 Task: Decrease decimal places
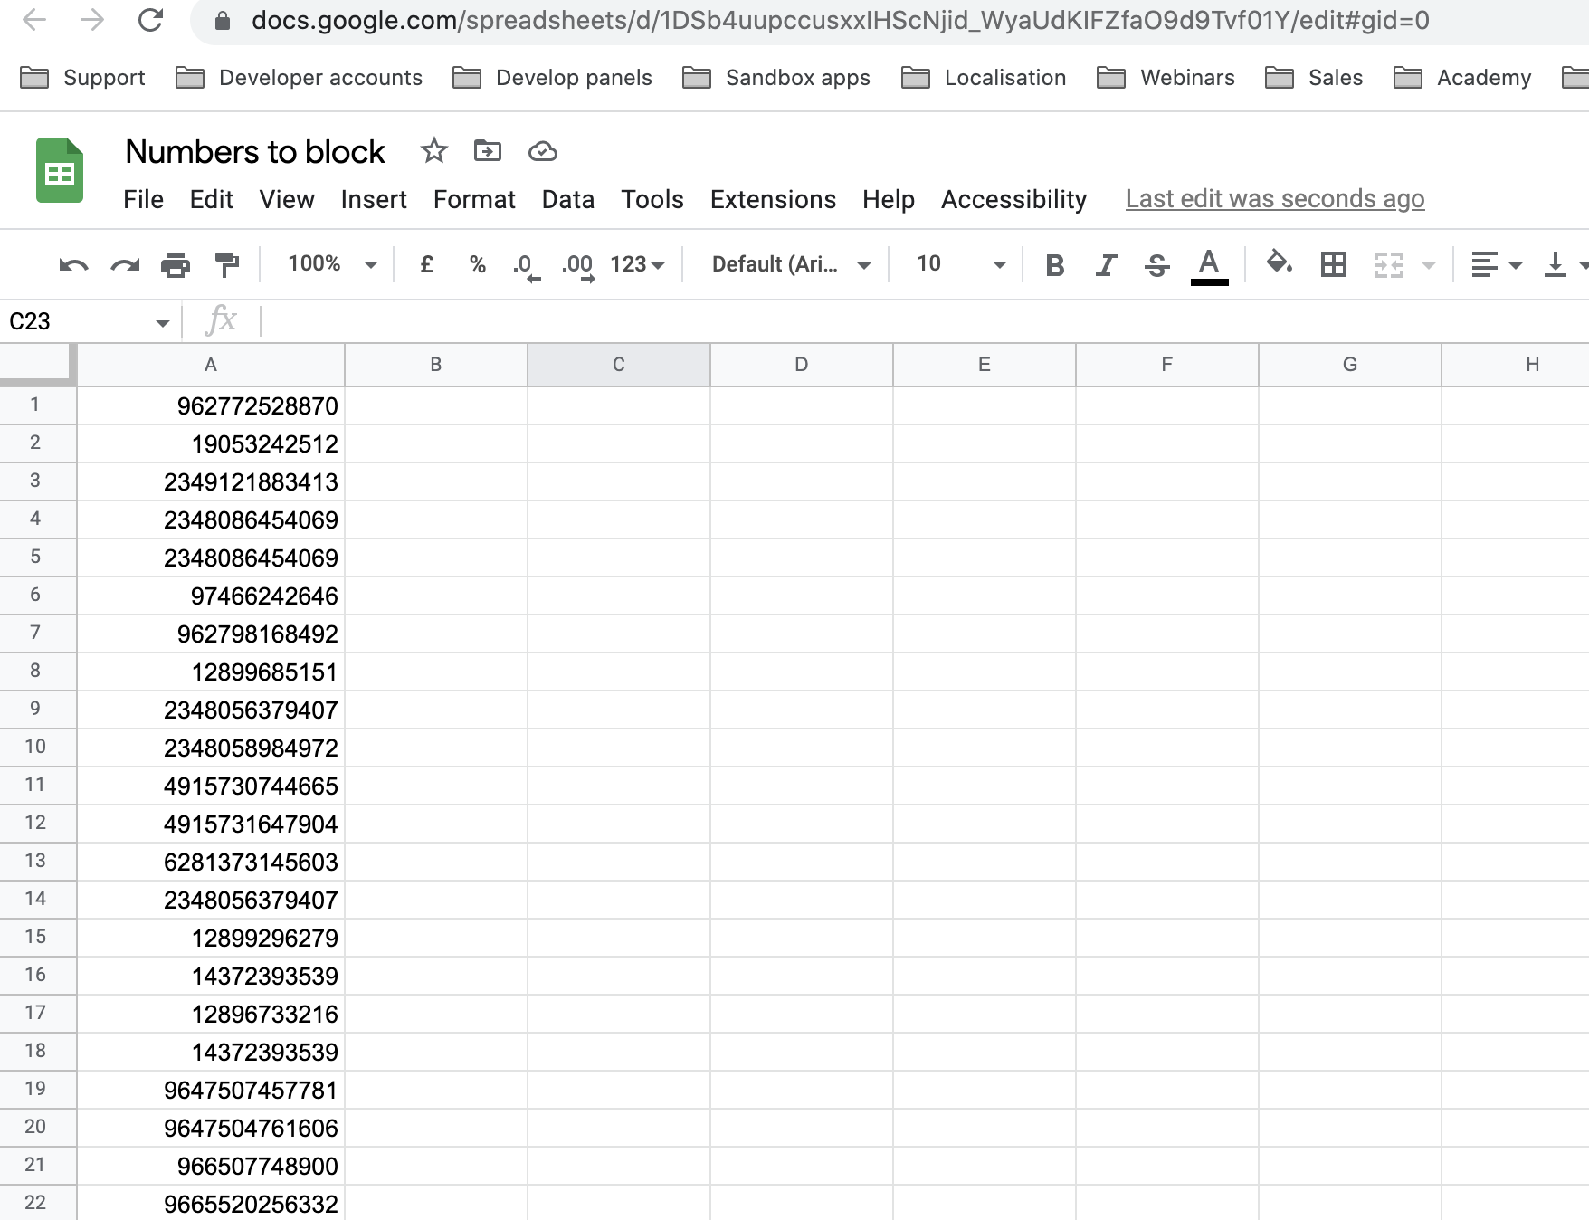526,266
